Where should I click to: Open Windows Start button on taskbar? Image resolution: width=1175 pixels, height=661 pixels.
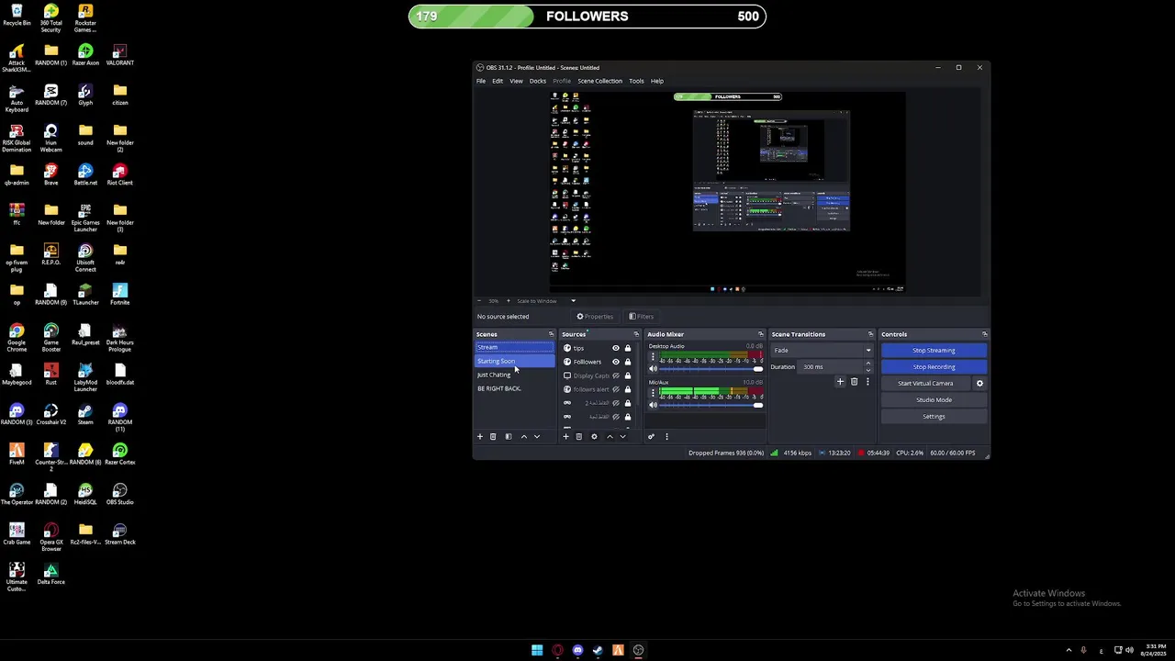pyautogui.click(x=537, y=650)
